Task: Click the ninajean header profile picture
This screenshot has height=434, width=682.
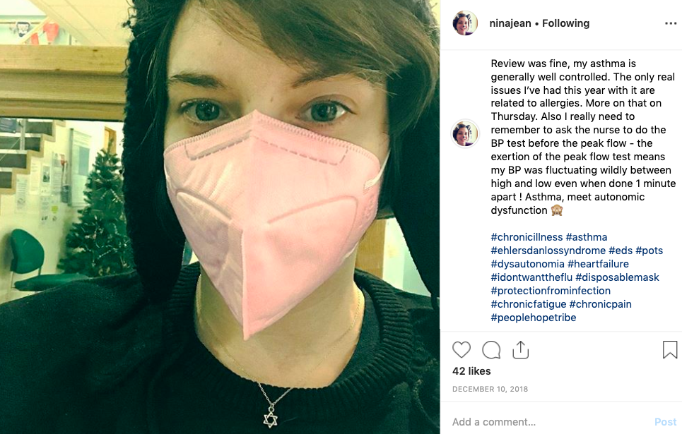Action: coord(465,23)
